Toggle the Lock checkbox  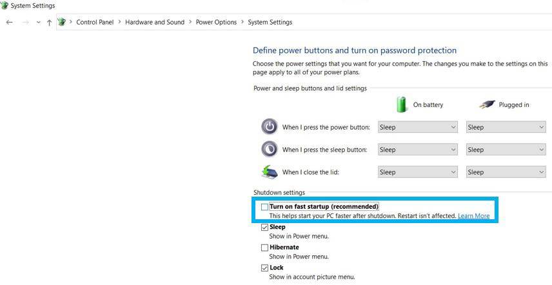[x=264, y=268]
